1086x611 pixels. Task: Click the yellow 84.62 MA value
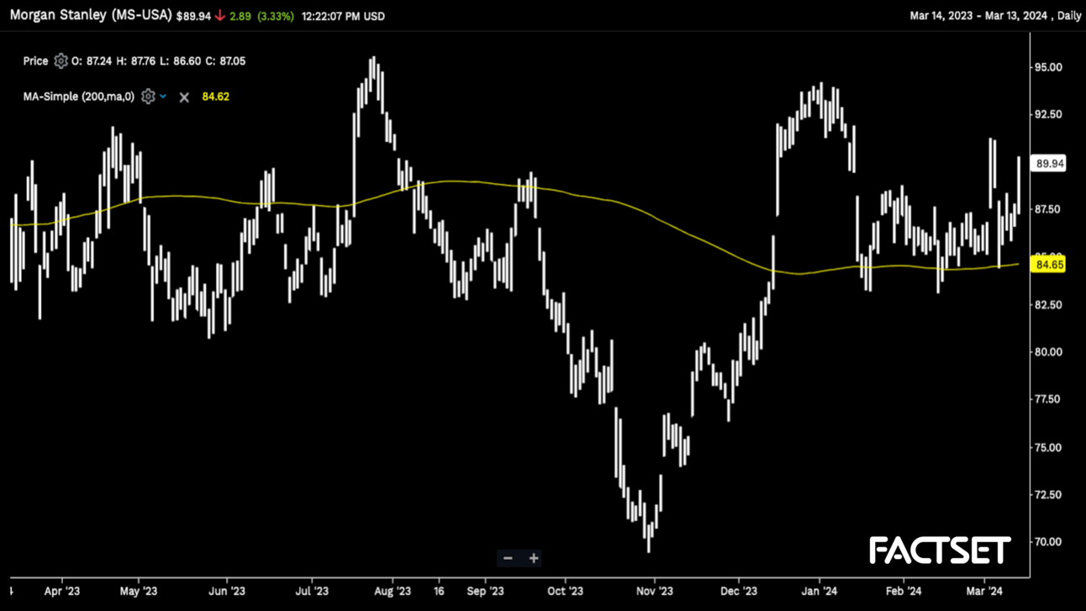coord(215,97)
